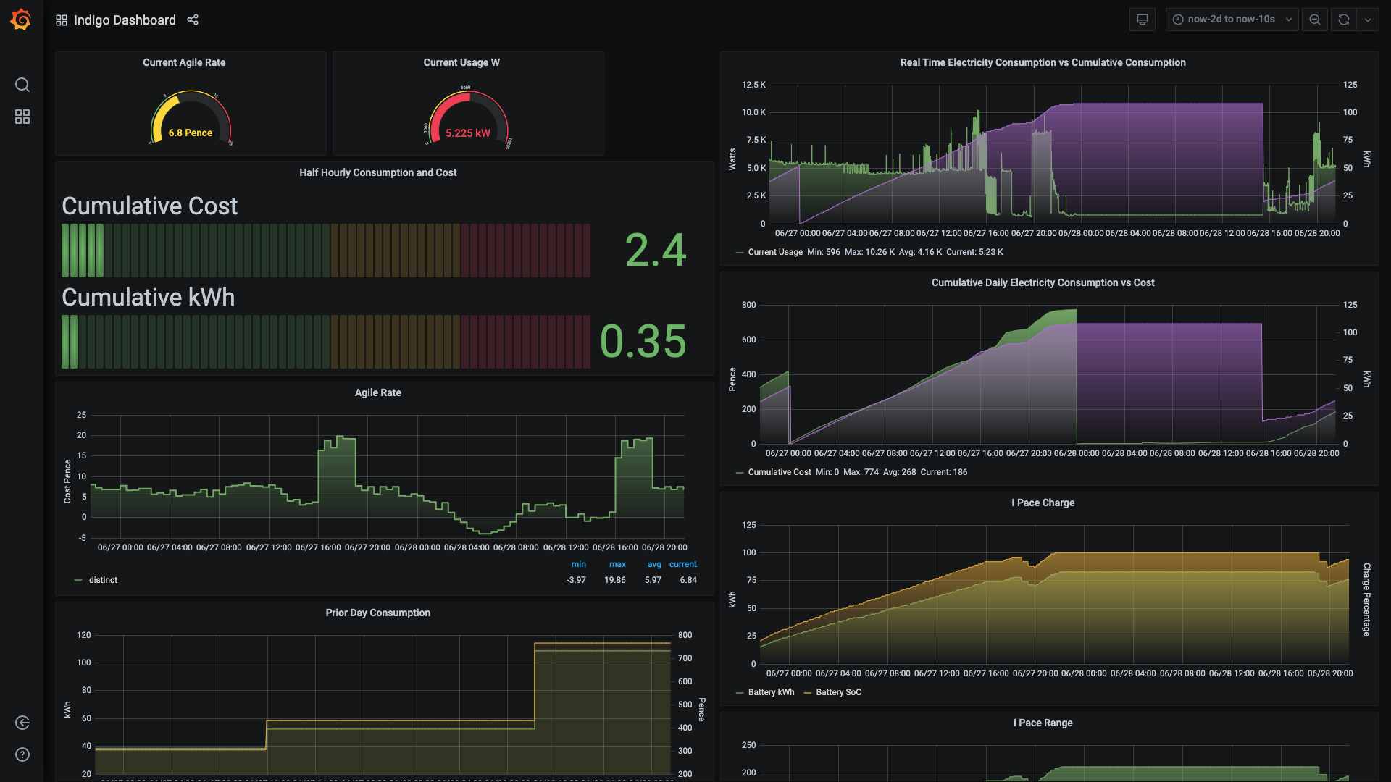
Task: Sort legend by the current column
Action: click(x=683, y=564)
